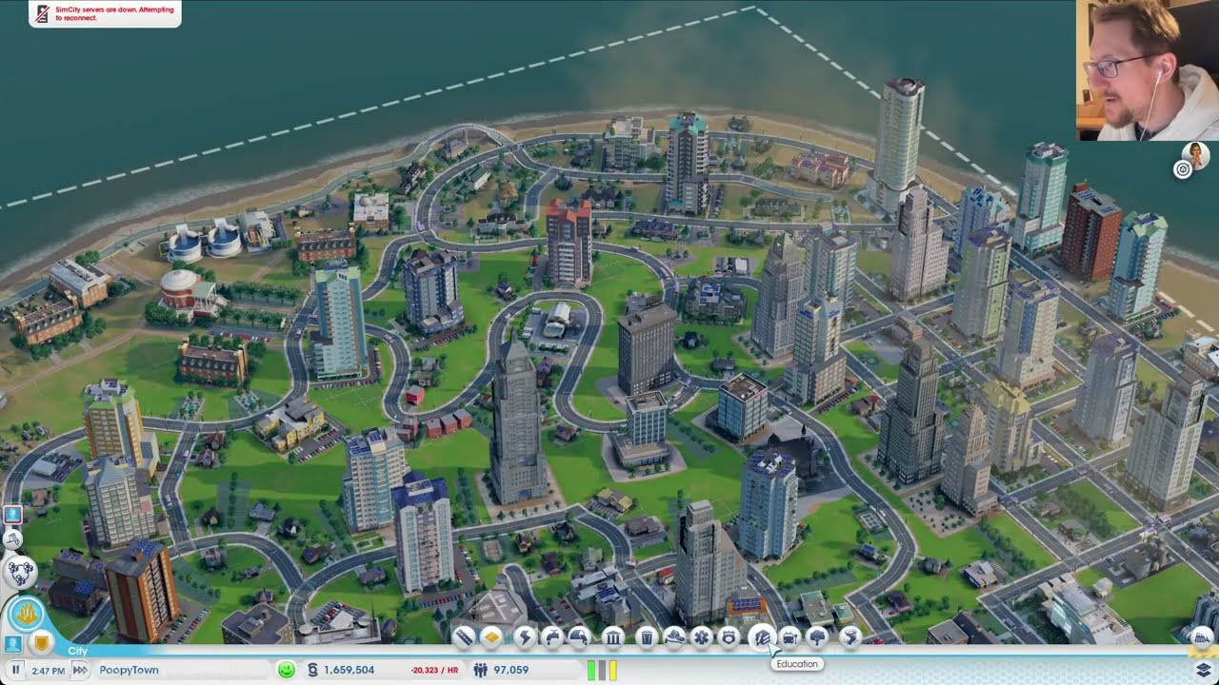Click the green residential demand bar

click(x=591, y=670)
